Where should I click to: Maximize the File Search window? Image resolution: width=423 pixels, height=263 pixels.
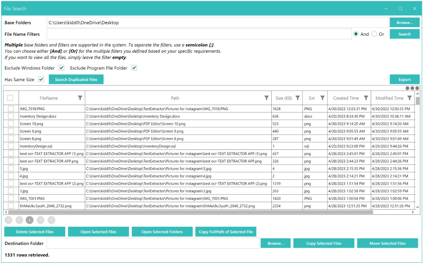[x=400, y=8]
